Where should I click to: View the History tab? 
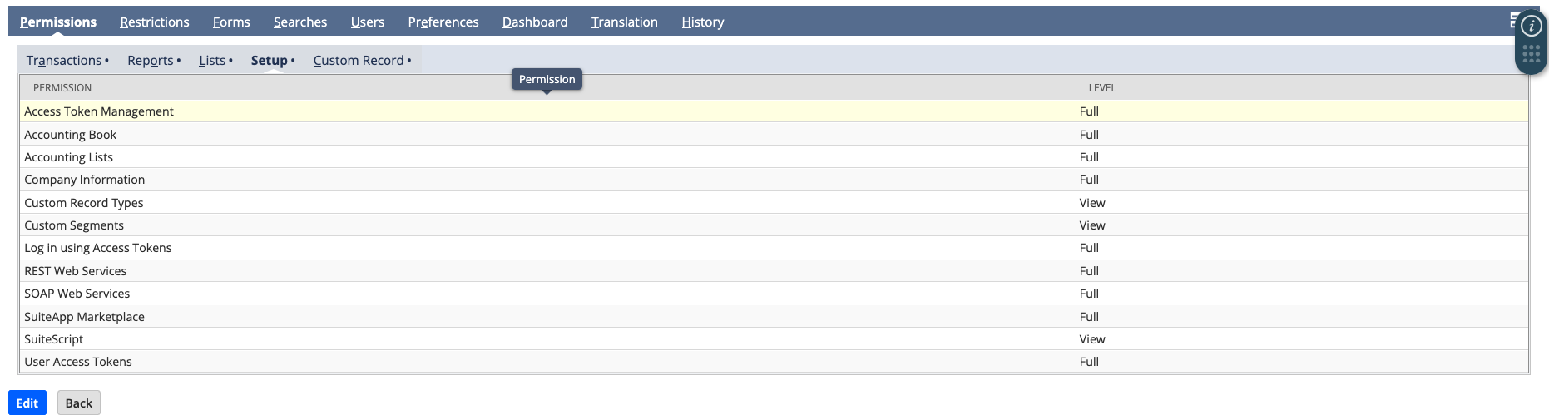click(702, 22)
